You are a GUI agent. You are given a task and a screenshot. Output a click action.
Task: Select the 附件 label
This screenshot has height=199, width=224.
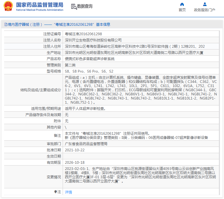[x=57, y=121]
